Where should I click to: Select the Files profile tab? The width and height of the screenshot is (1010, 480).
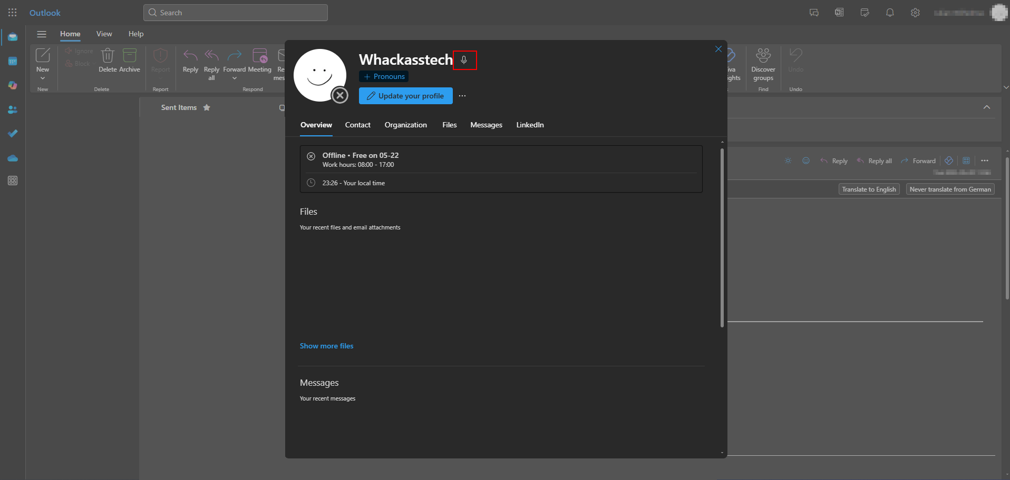pos(450,125)
